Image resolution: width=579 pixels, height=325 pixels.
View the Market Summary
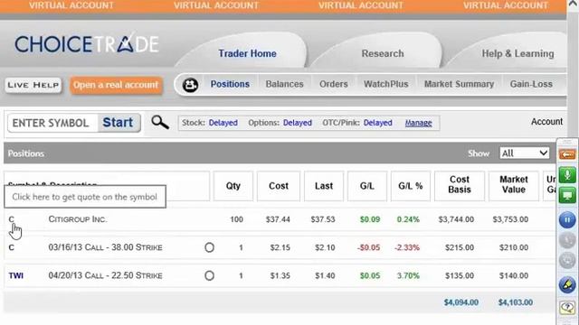[x=459, y=84]
